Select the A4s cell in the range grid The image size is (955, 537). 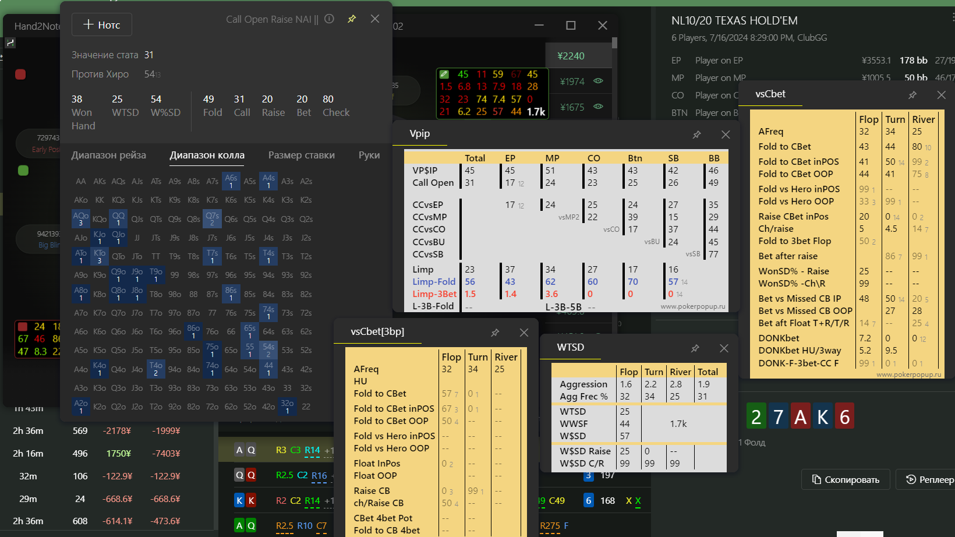(x=268, y=181)
